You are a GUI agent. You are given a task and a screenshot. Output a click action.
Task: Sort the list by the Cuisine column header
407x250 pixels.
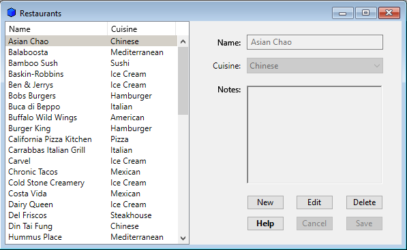click(x=142, y=29)
